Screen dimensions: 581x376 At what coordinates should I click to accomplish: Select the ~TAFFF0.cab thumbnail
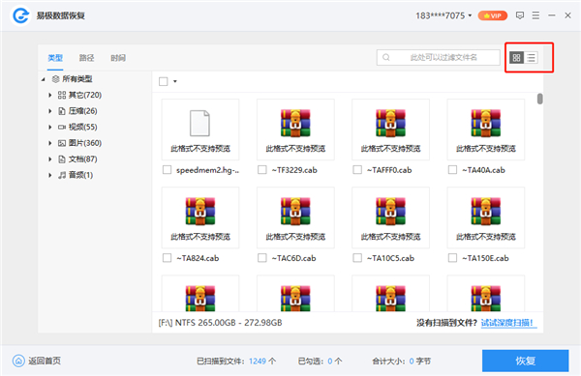(x=391, y=130)
